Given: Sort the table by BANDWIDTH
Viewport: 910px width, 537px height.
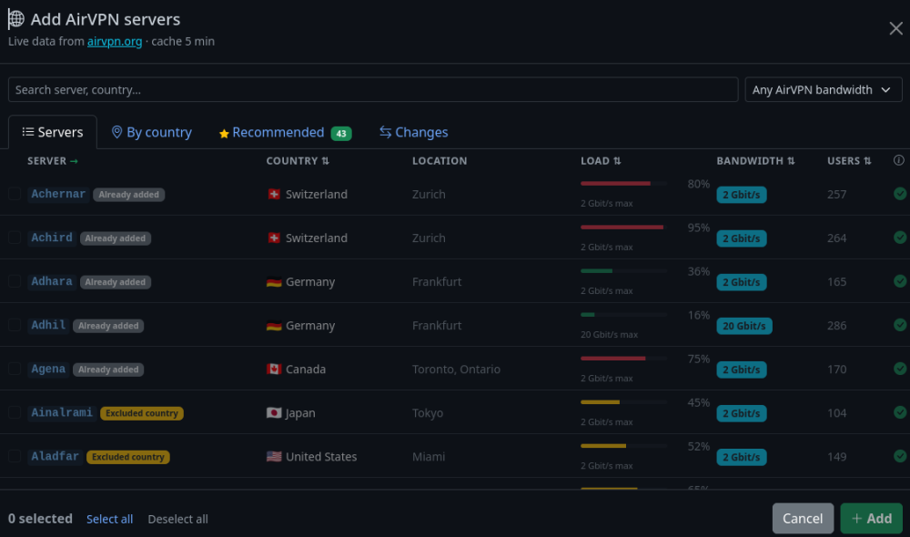Looking at the screenshot, I should [x=755, y=161].
